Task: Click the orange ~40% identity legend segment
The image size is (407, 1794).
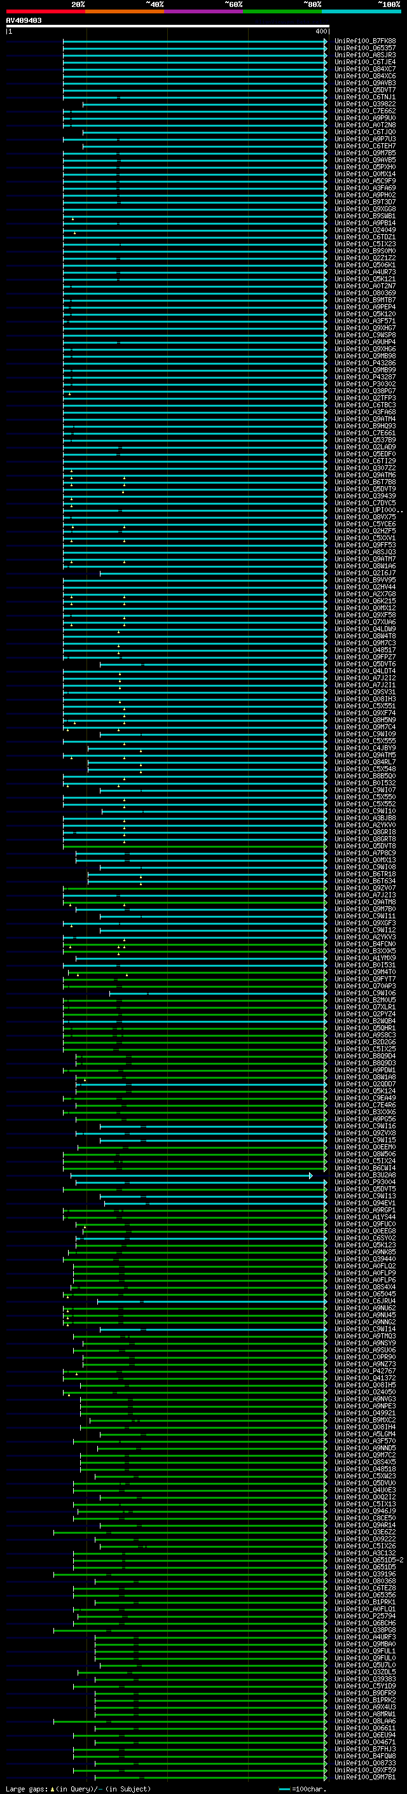Action: click(x=125, y=11)
